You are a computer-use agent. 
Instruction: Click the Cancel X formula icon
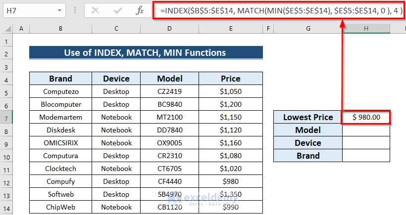[96, 10]
